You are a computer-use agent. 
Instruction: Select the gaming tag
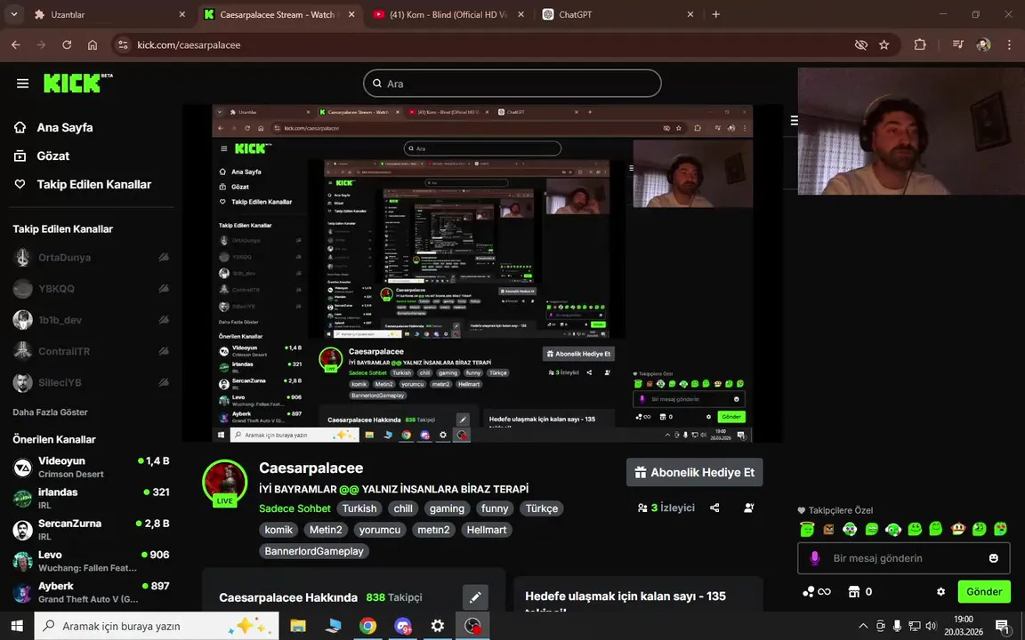click(448, 508)
